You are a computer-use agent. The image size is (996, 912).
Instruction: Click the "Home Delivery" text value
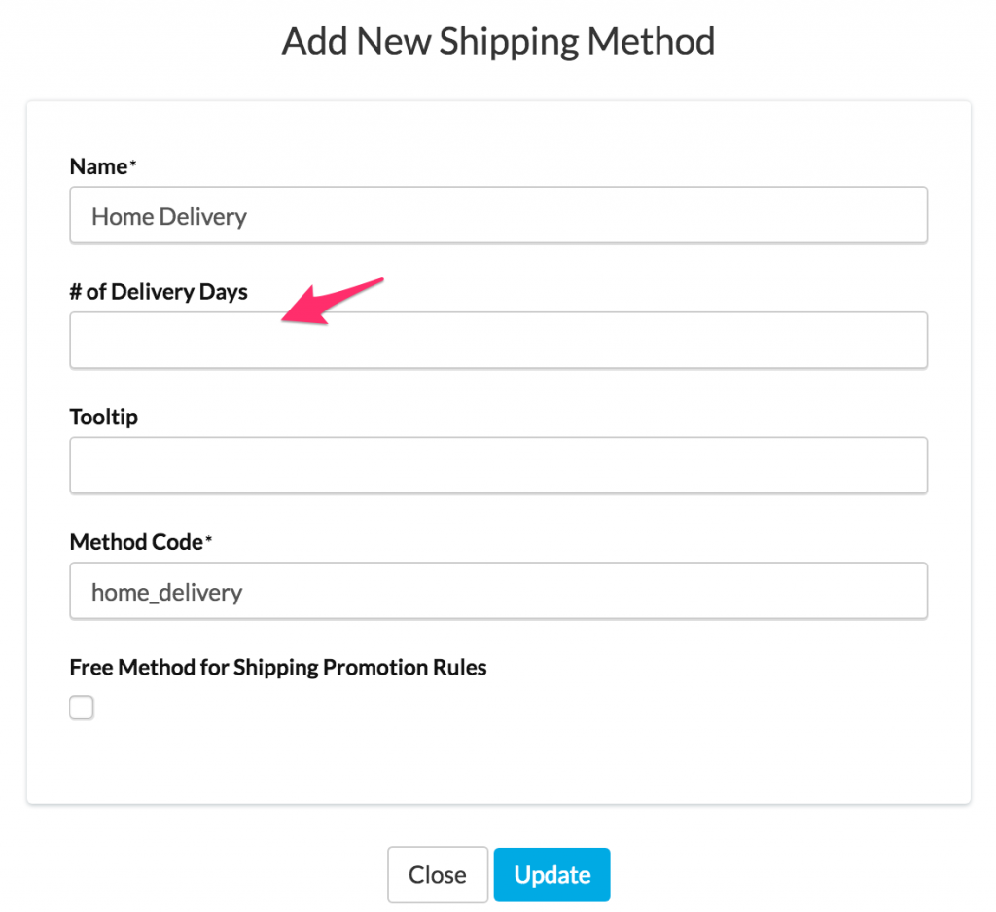point(169,216)
